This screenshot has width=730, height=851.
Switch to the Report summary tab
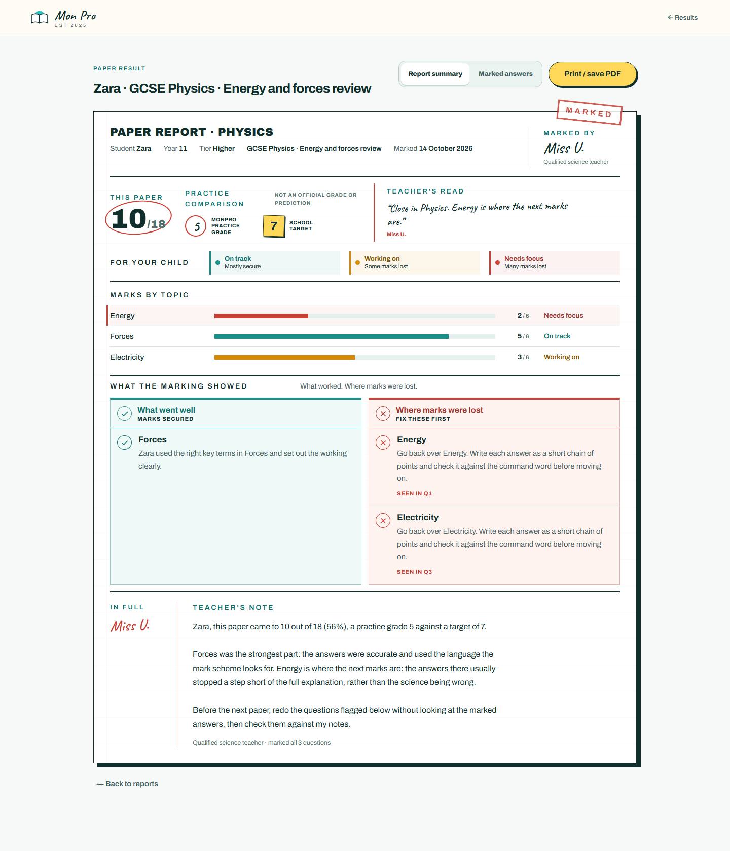pyautogui.click(x=435, y=74)
